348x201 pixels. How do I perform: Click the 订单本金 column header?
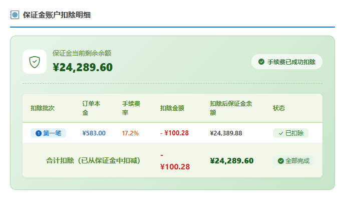[91, 108]
